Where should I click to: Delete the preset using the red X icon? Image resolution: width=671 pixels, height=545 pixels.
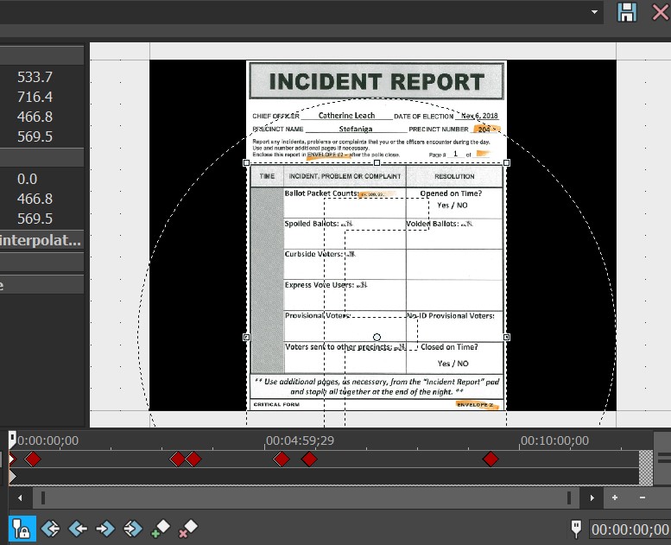click(x=661, y=11)
